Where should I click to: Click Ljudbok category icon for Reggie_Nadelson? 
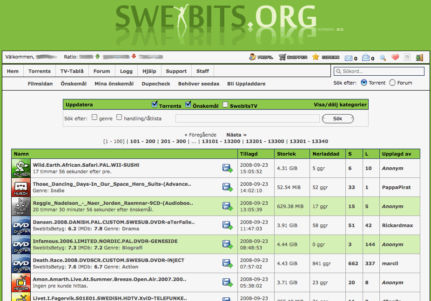21,206
